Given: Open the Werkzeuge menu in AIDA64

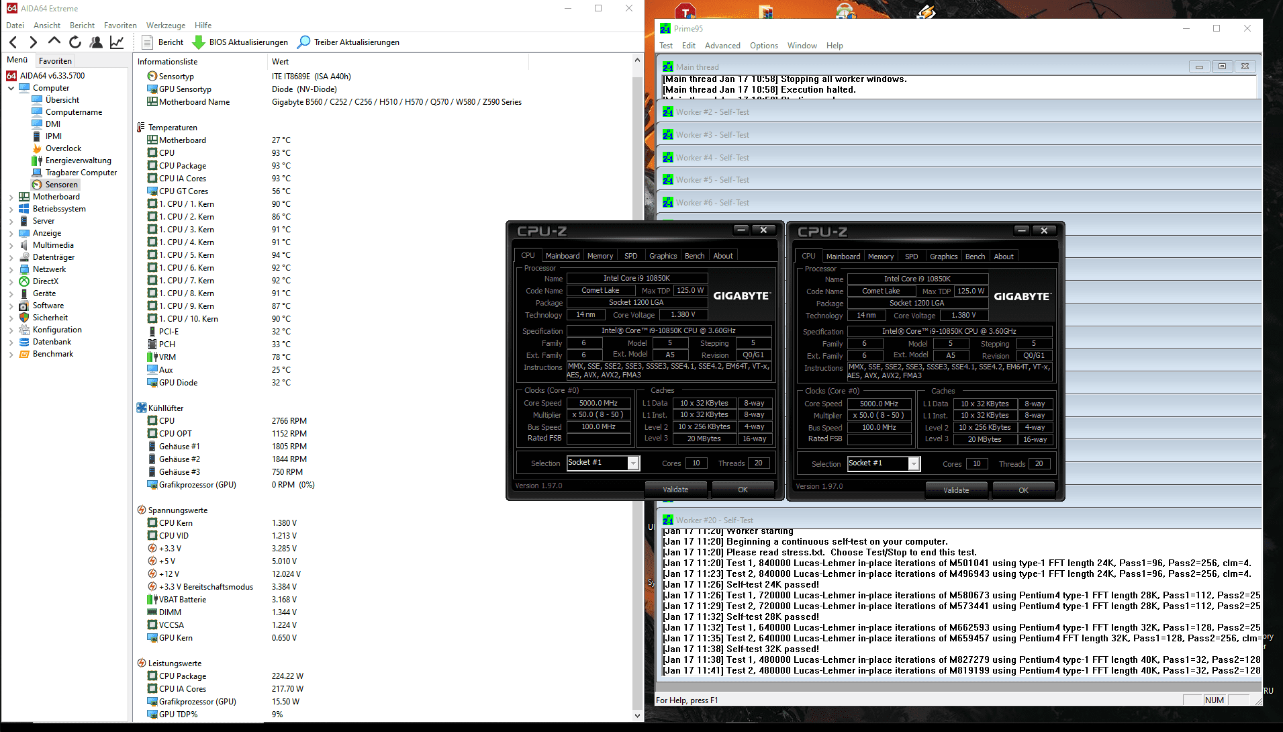Looking at the screenshot, I should click(x=166, y=26).
